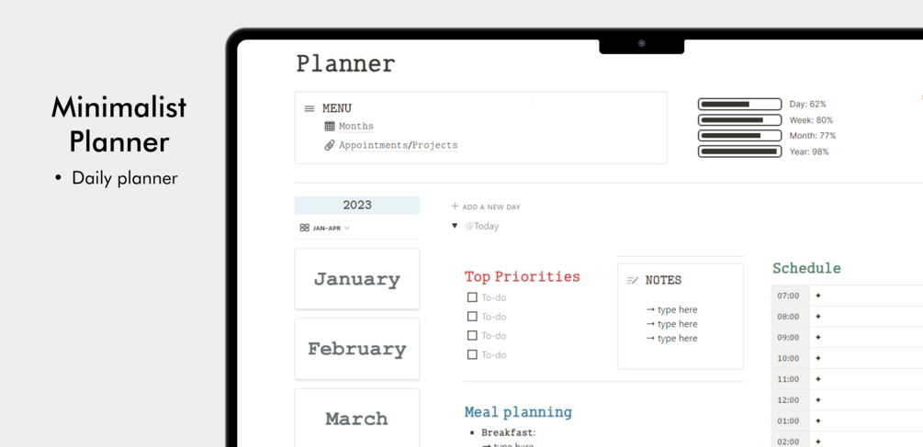Check the first To-do checkbox under Top Priorities
The height and width of the screenshot is (447, 923).
[x=472, y=297]
